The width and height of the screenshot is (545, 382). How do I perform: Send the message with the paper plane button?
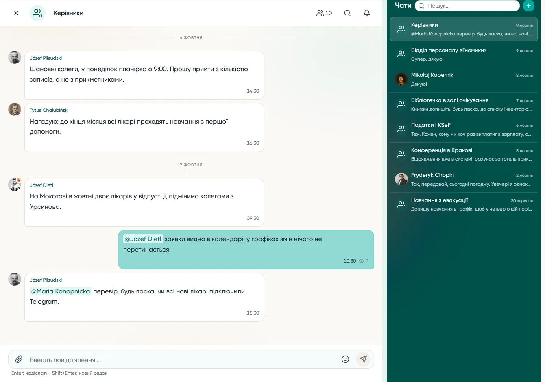pyautogui.click(x=363, y=359)
